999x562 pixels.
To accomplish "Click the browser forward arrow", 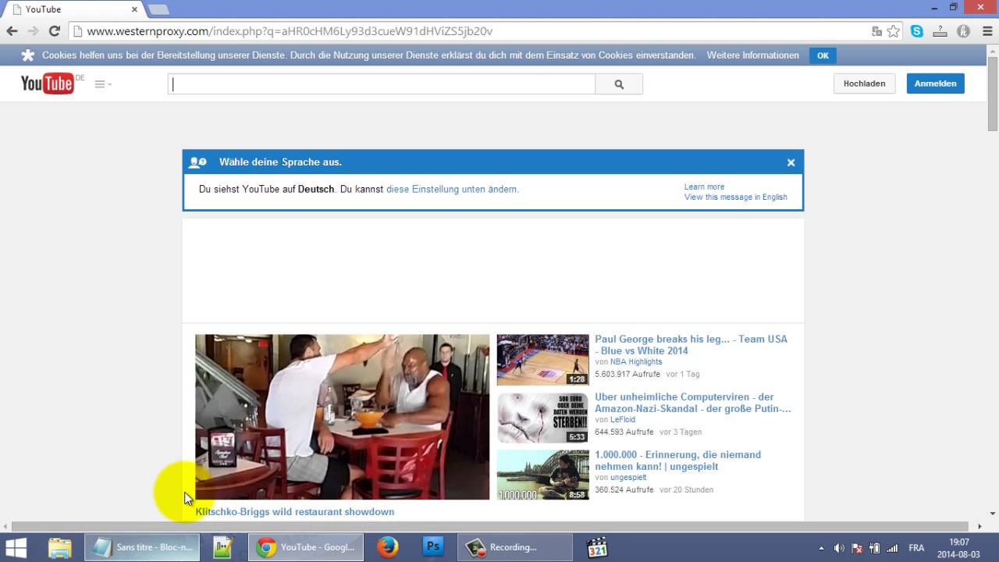I will (x=33, y=31).
